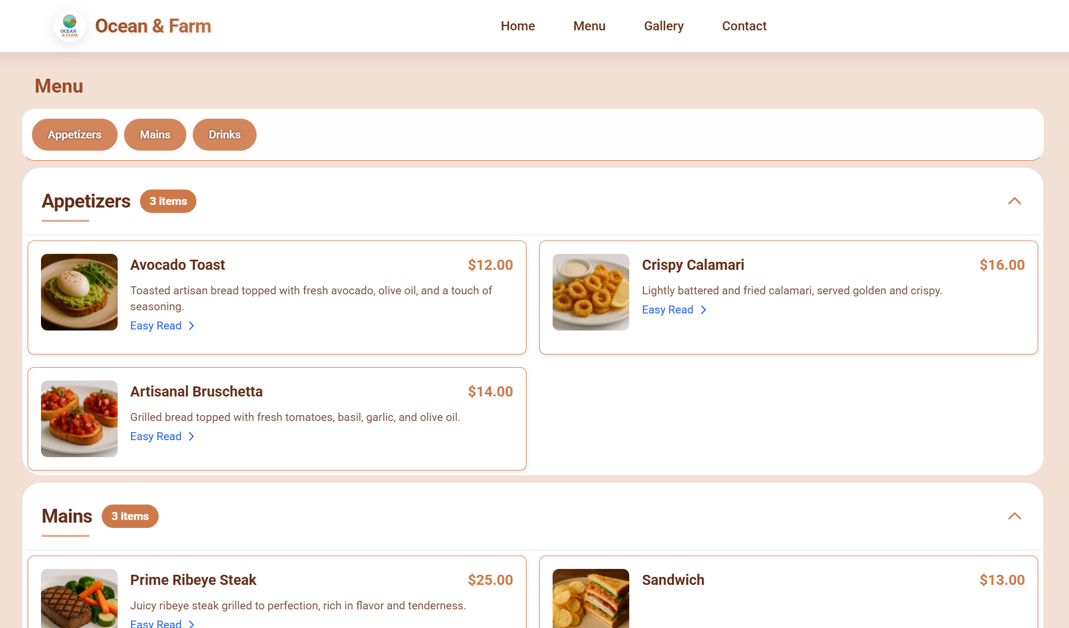Filter by the Appetizers category pill
The height and width of the screenshot is (628, 1069).
tap(75, 135)
